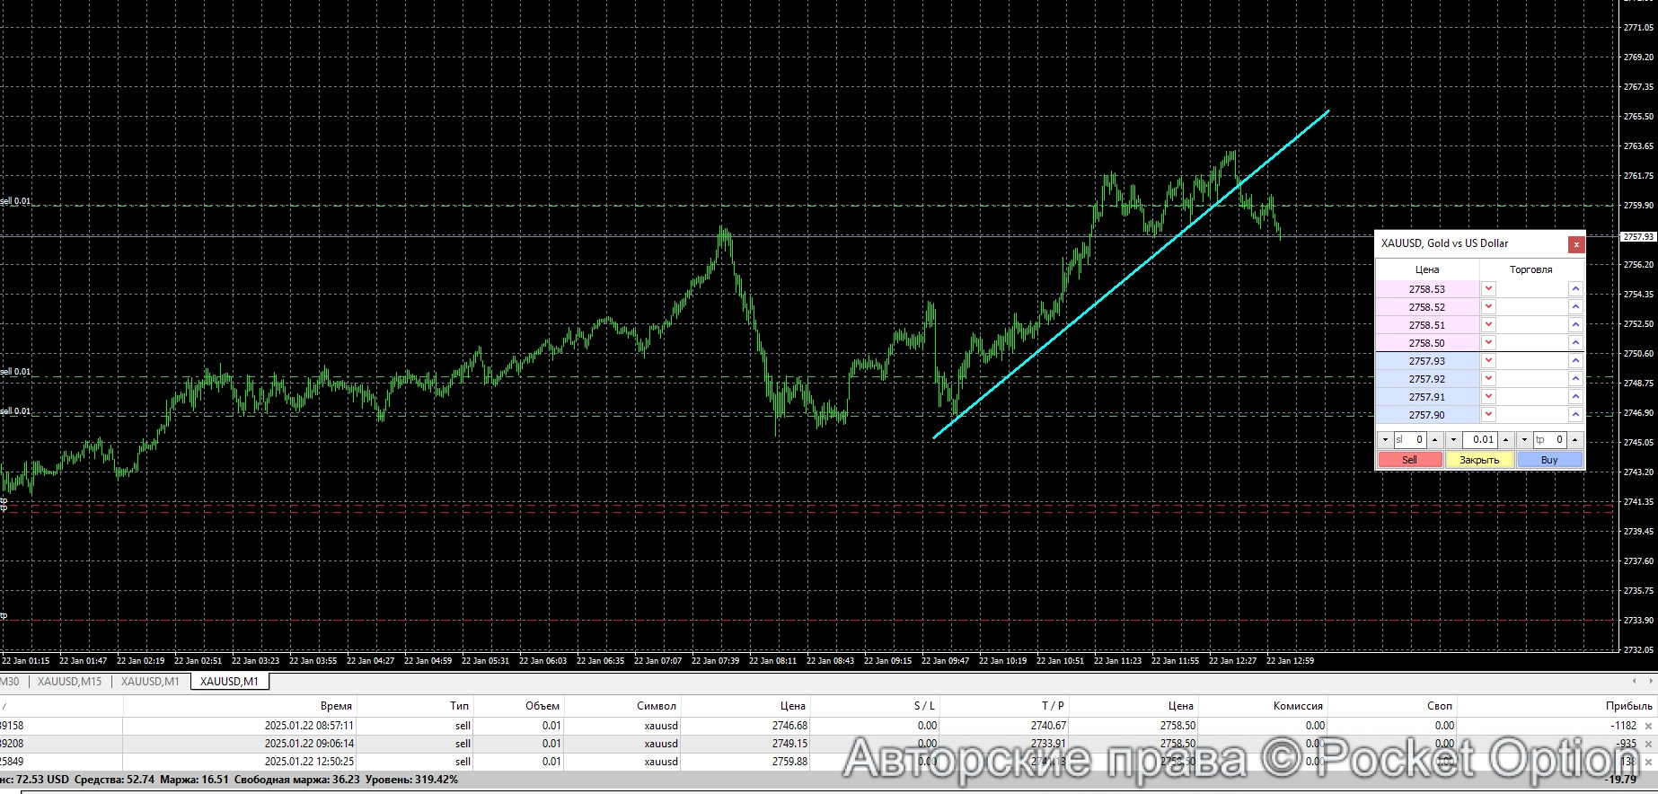The height and width of the screenshot is (794, 1658).
Task: Close the sell order with profit -935
Action: tap(1648, 744)
